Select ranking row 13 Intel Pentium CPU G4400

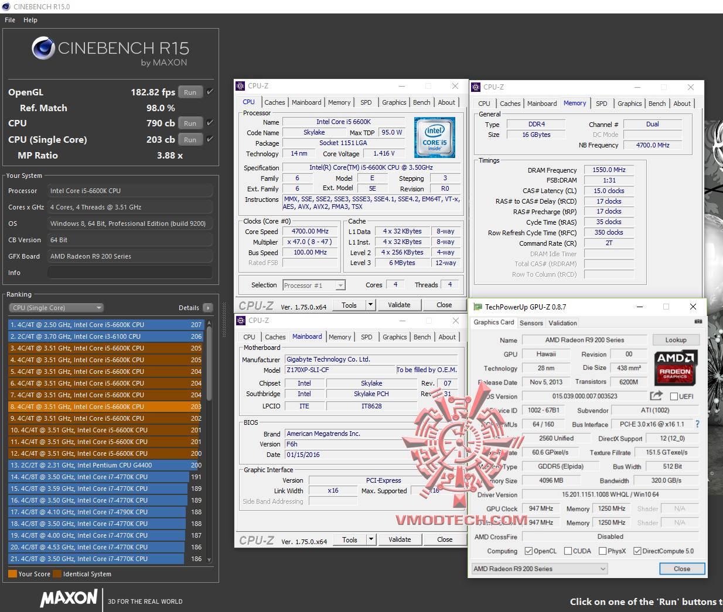coord(106,465)
